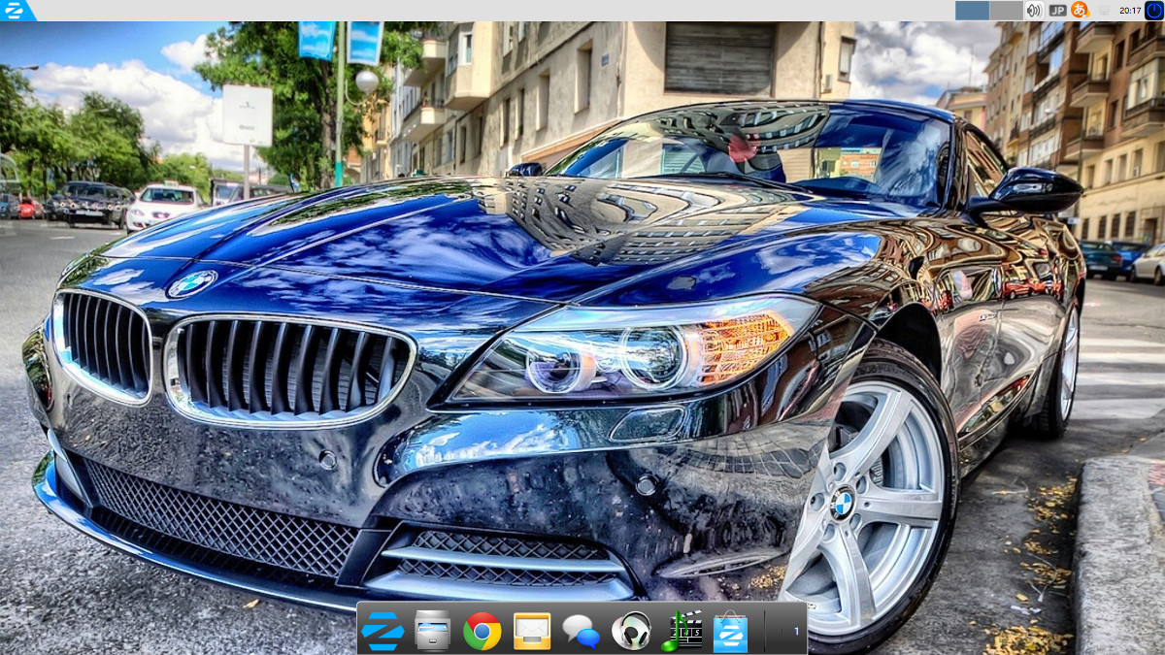Open the network indicator in the tray
The height and width of the screenshot is (655, 1165).
click(x=1103, y=10)
